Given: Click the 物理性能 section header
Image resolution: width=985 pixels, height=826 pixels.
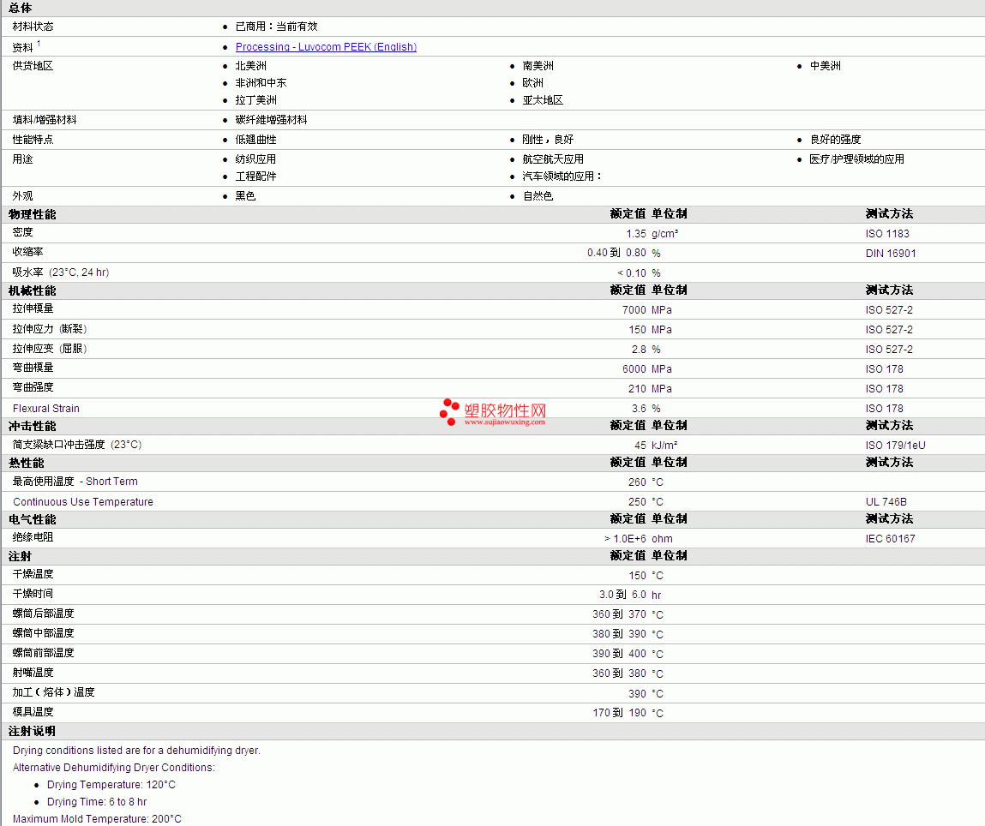Looking at the screenshot, I should coord(32,215).
